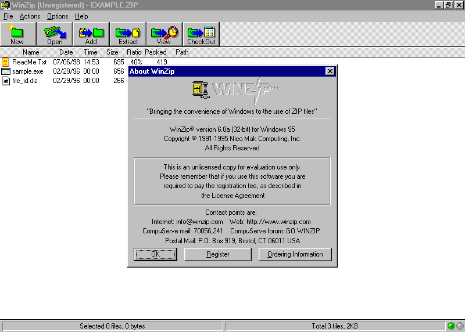465x332 pixels.
Task: Open the Options menu
Action: tap(58, 16)
